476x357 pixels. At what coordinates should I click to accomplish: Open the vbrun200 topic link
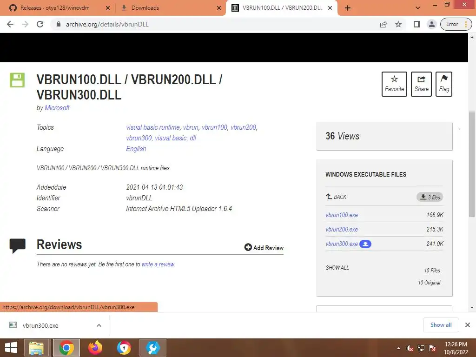click(244, 127)
